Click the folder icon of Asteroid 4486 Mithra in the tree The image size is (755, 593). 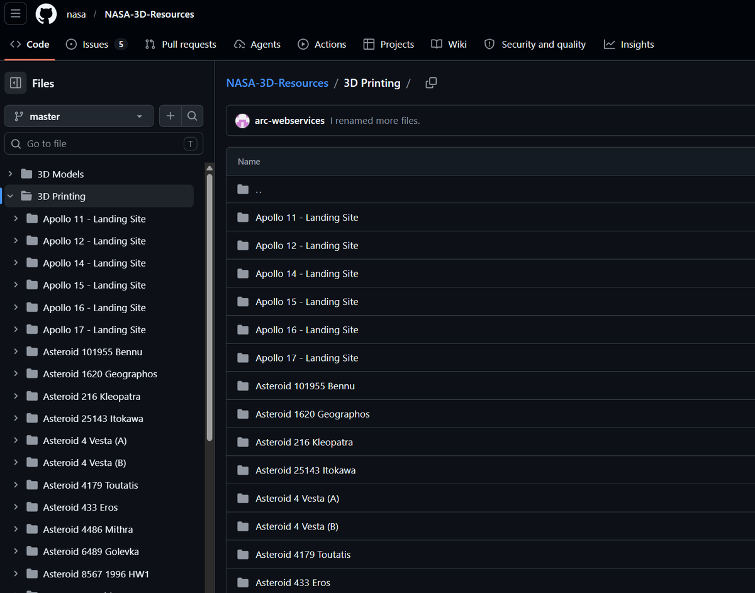point(32,529)
